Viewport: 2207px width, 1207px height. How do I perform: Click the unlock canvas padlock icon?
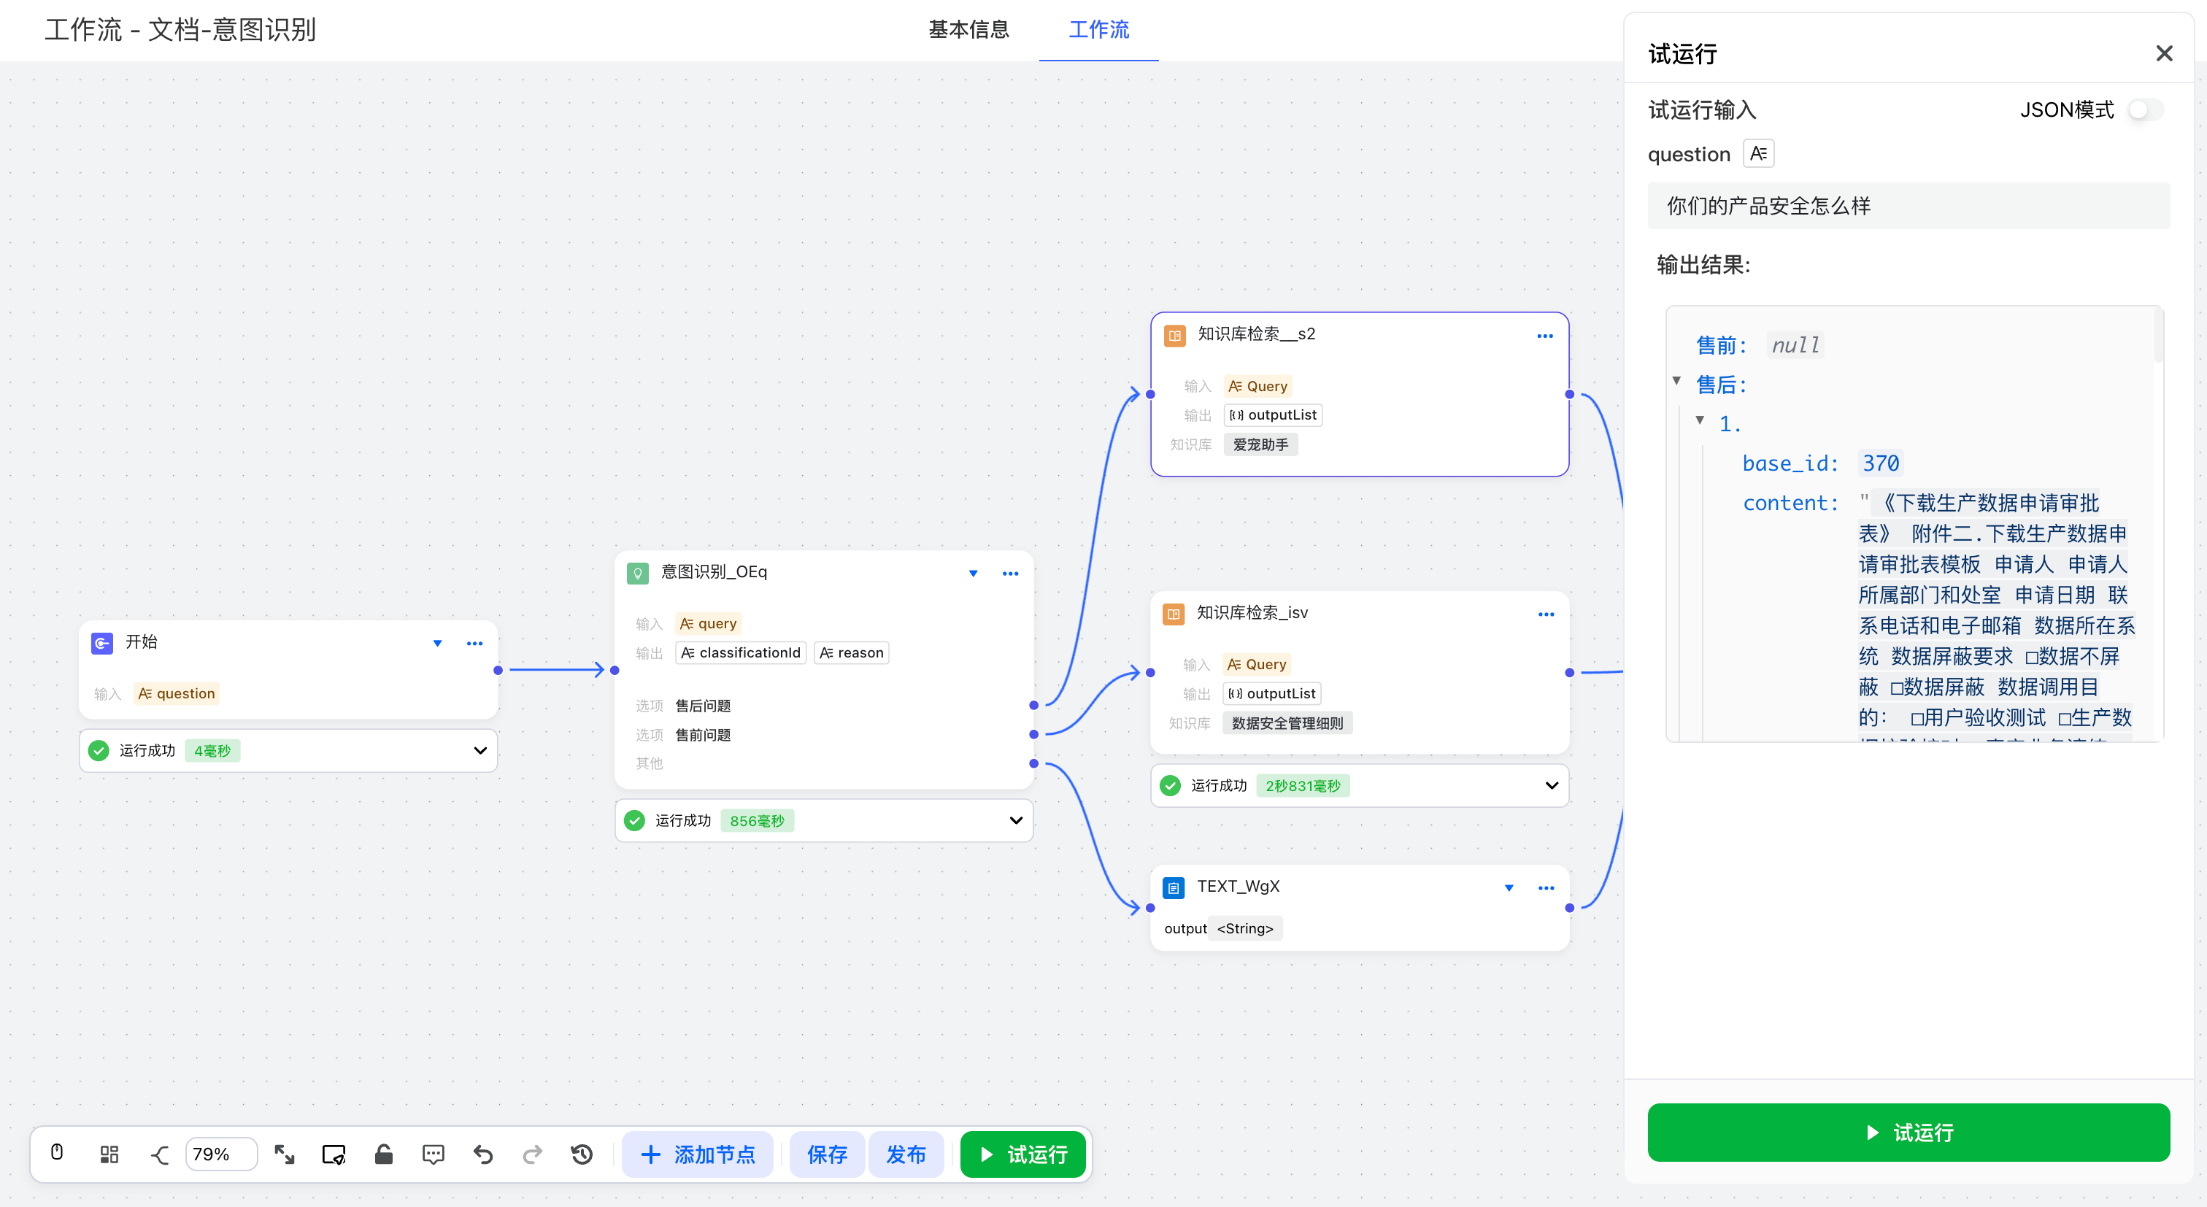(383, 1154)
